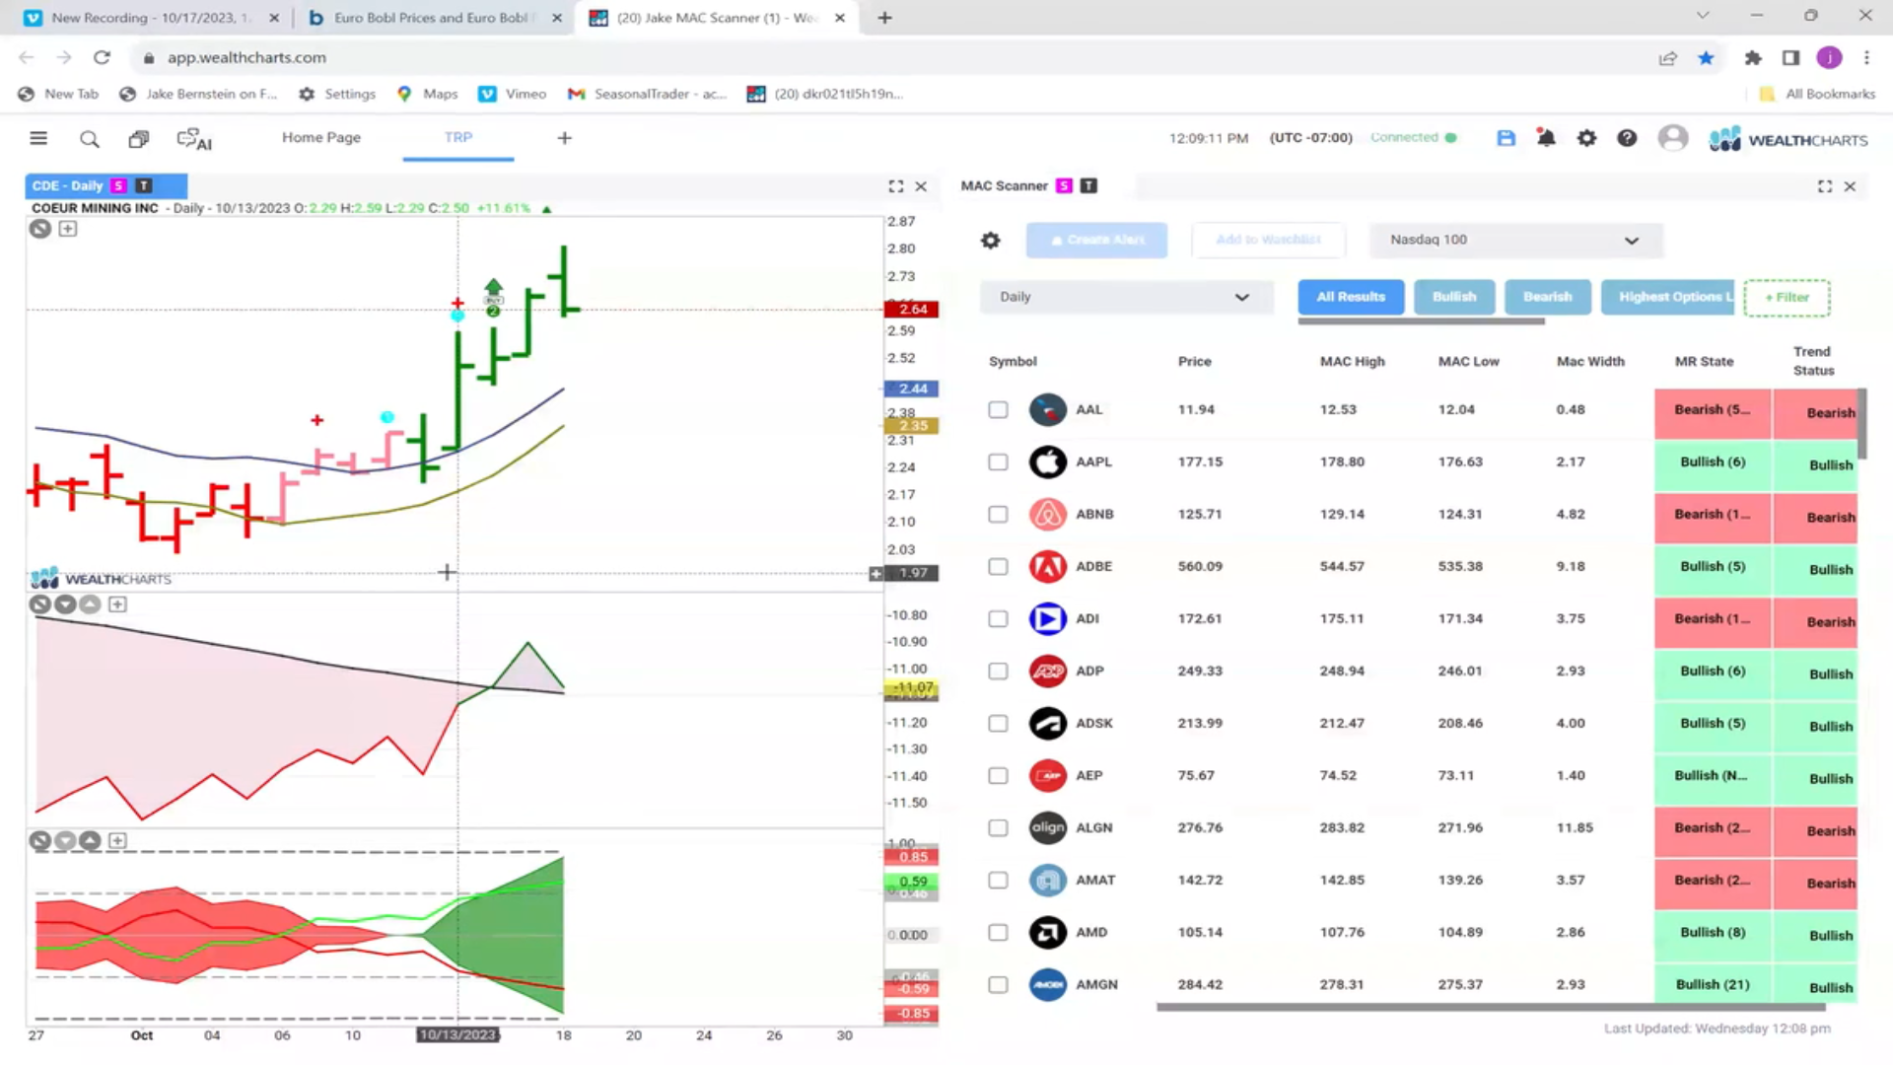Click the T badge on CDE chart
1893x1065 pixels.
(x=144, y=185)
